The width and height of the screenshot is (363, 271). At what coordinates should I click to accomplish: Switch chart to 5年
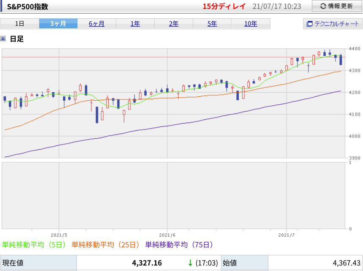pos(212,24)
